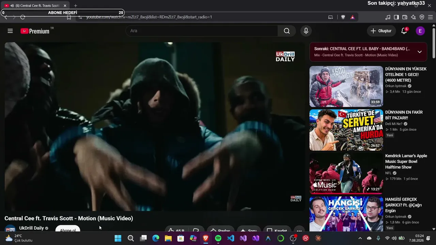Open title 'DÜNYANIN EN FAKİR BİT PAZARI!!'
The image size is (436, 245).
pyautogui.click(x=404, y=115)
